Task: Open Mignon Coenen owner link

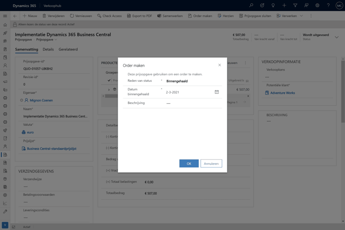Action: (41, 100)
